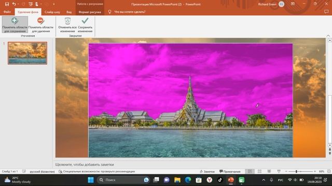Screen dimensions: 332x186
Task: Undo the last action in the quick access toolbar
Action: [14, 4]
